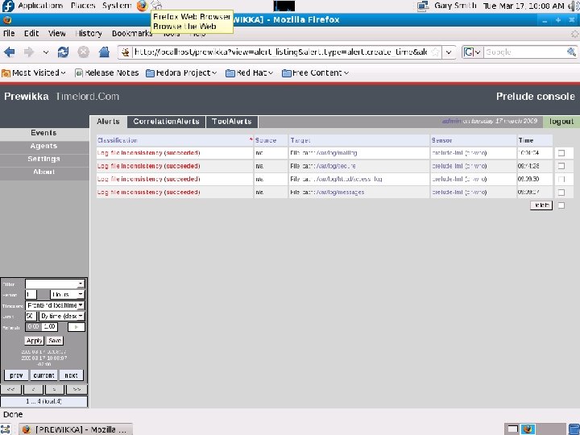Click the prev time window button
This screenshot has width=580, height=435.
click(16, 375)
